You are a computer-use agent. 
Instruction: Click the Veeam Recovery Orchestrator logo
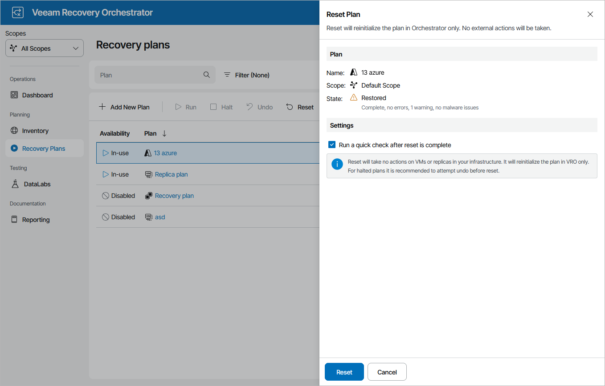point(17,12)
